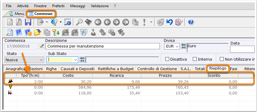Click the binoculars find icon
257x112 pixels.
88,22
